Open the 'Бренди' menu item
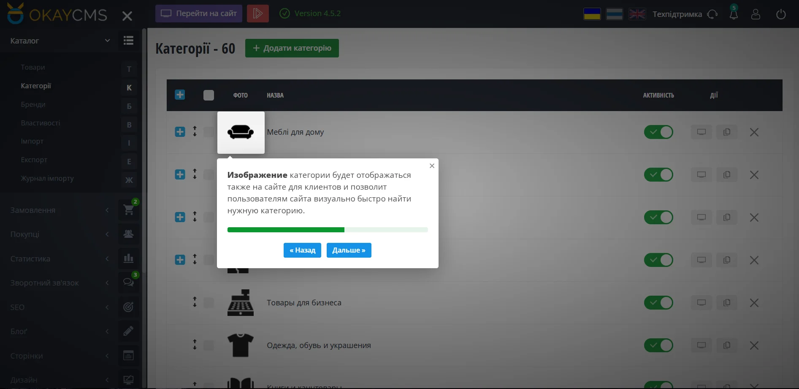This screenshot has width=799, height=389. [33, 104]
